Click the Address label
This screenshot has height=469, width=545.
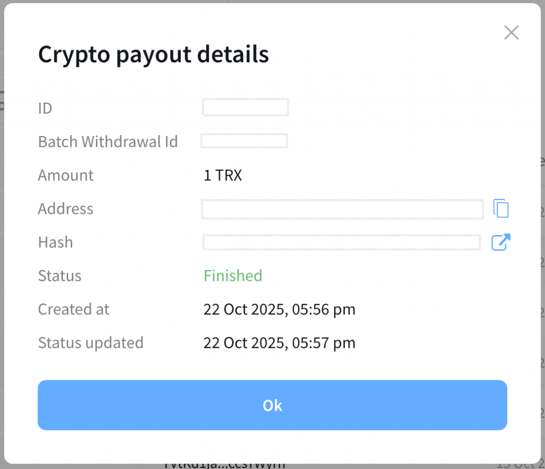(x=65, y=209)
